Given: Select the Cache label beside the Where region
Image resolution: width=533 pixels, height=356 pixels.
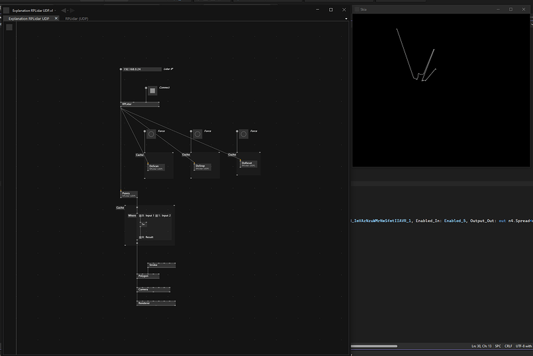Looking at the screenshot, I should [120, 207].
